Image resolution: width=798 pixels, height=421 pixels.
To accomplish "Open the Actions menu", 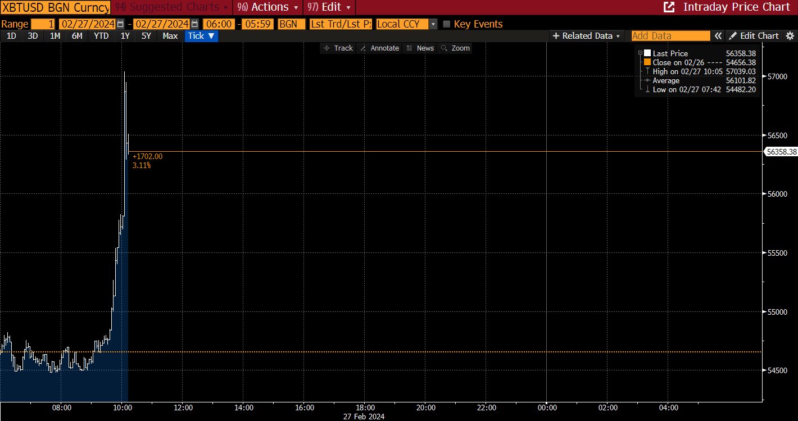I will pos(267,7).
